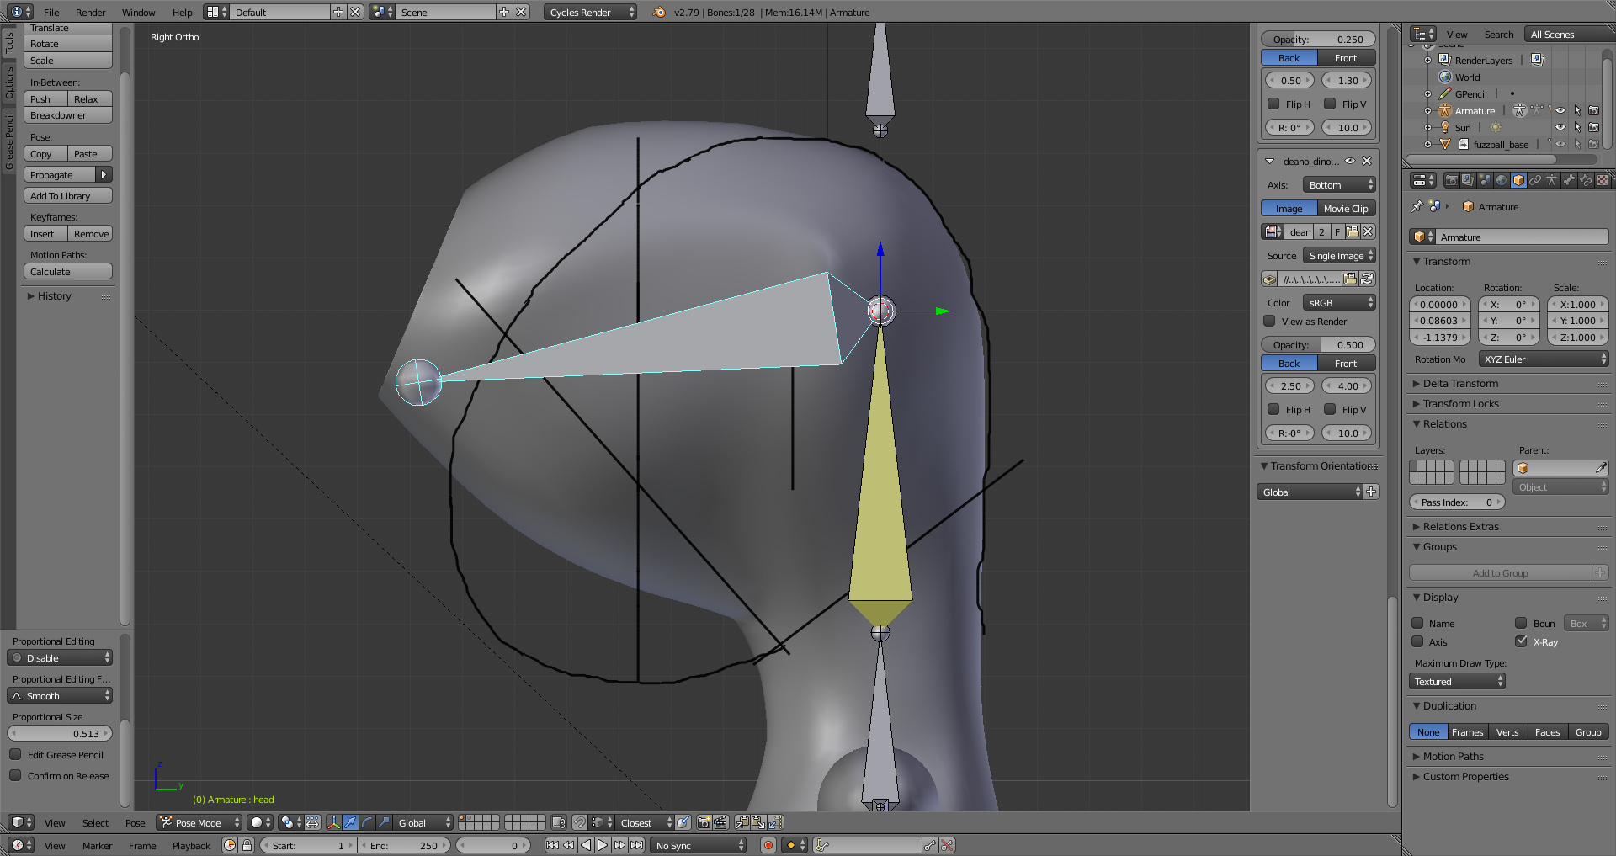The image size is (1616, 856).
Task: Click the Breakdowner button
Action: pos(68,115)
